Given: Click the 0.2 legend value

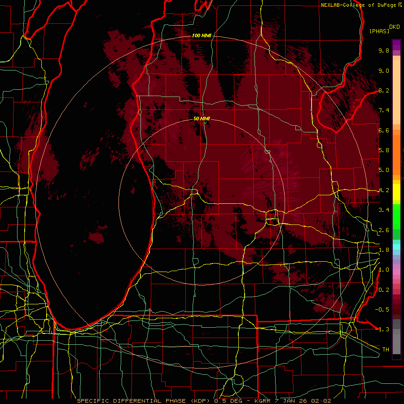Looking at the screenshot, I should [384, 290].
